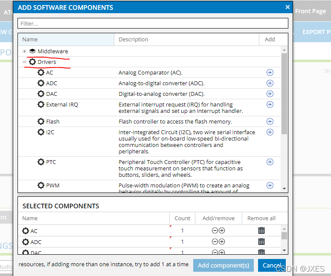This screenshot has height=276, width=331.
Task: Sort by the Name column header
Action: (66, 40)
